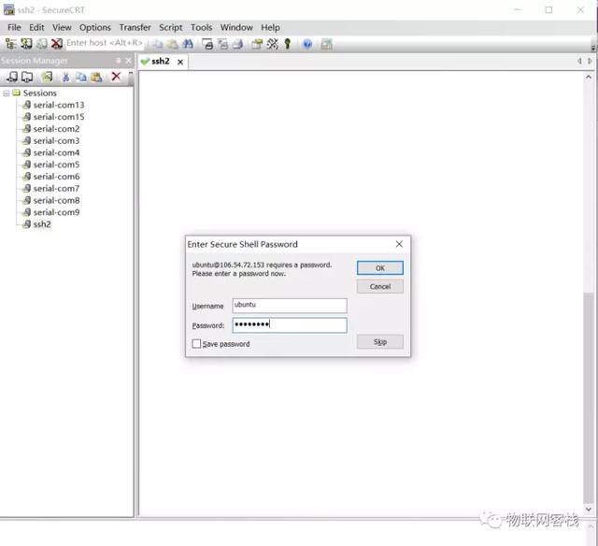Click red Delete X in Session Manager
This screenshot has height=546, width=598.
pyautogui.click(x=116, y=77)
